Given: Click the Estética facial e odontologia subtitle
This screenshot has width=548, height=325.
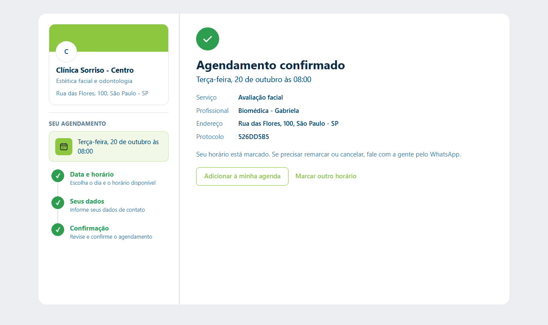Looking at the screenshot, I should [x=94, y=81].
